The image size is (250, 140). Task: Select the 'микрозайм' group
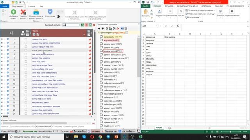113,37
